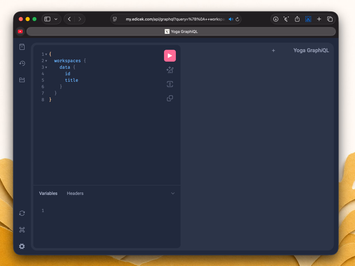The width and height of the screenshot is (355, 266).
Task: Reload the current page
Action: (237, 19)
